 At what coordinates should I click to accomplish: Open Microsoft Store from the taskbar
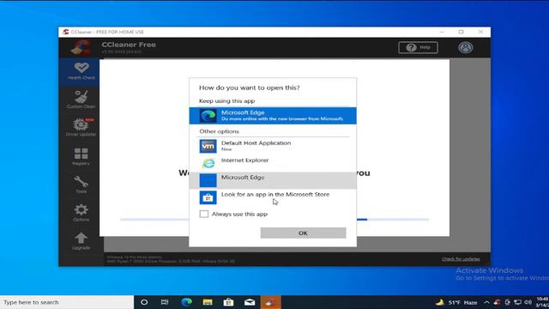tap(229, 302)
